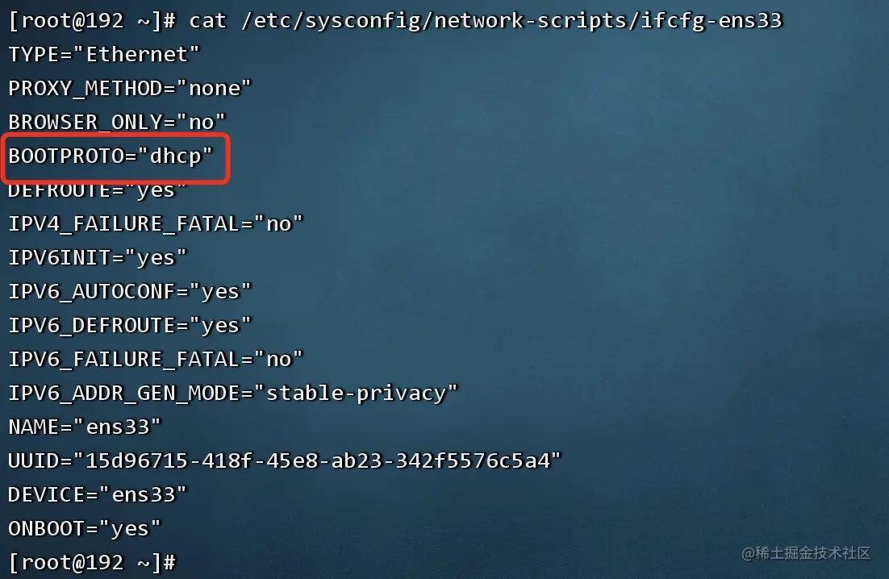Click the IPV6_AUTOCONF="yes" line

click(129, 292)
